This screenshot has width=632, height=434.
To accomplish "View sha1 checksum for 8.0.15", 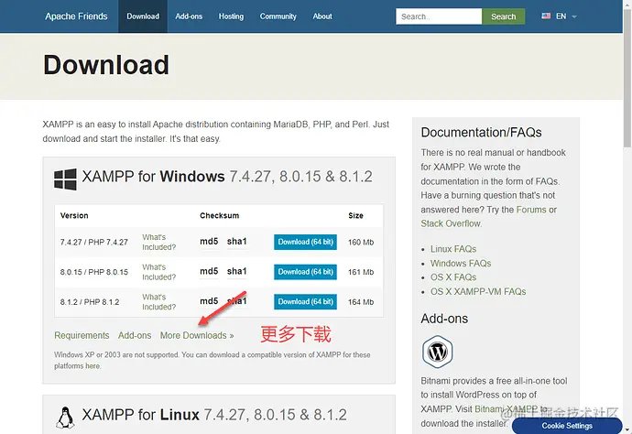I will coord(236,271).
